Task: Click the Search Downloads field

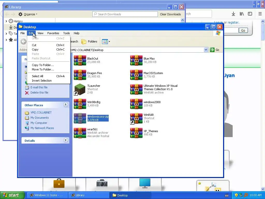Action: click(125, 14)
